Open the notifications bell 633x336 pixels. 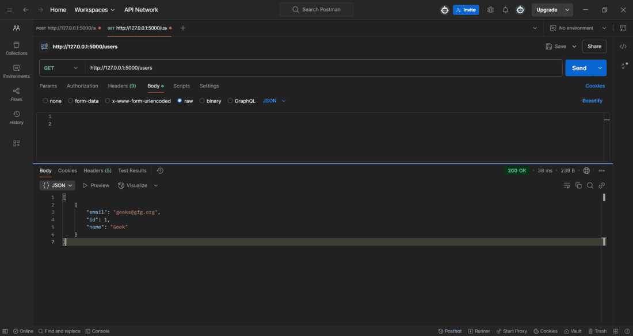(505, 10)
